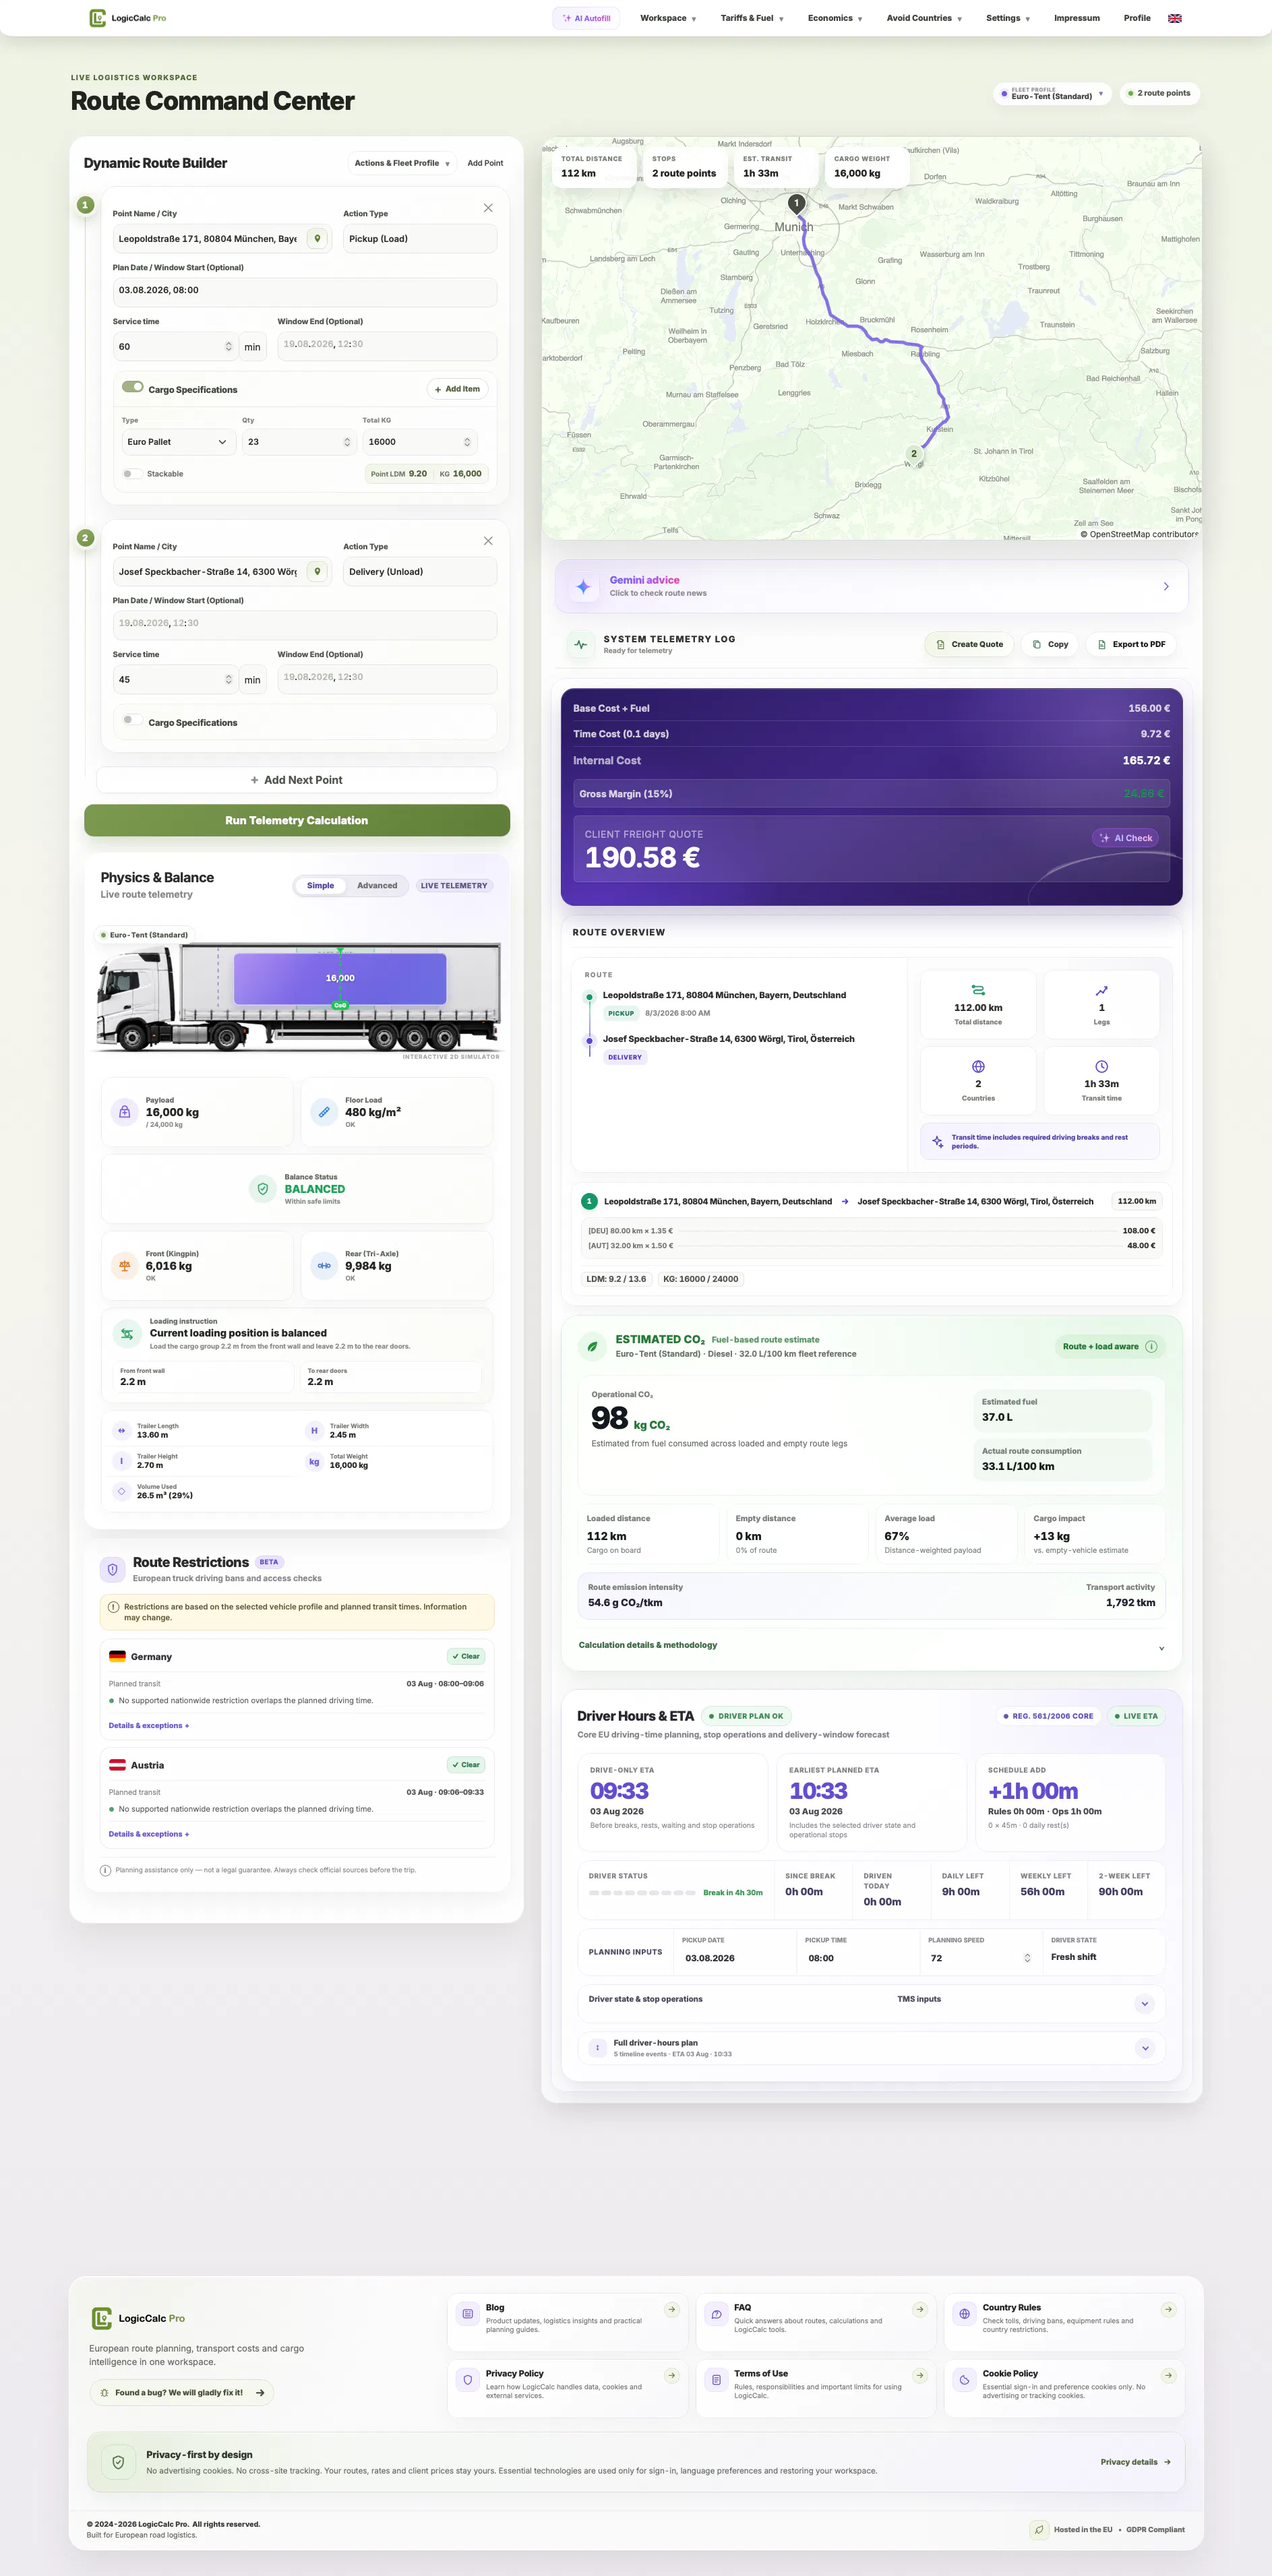Image resolution: width=1272 pixels, height=2576 pixels.
Task: Open the Avoid Countries menu
Action: click(x=924, y=18)
